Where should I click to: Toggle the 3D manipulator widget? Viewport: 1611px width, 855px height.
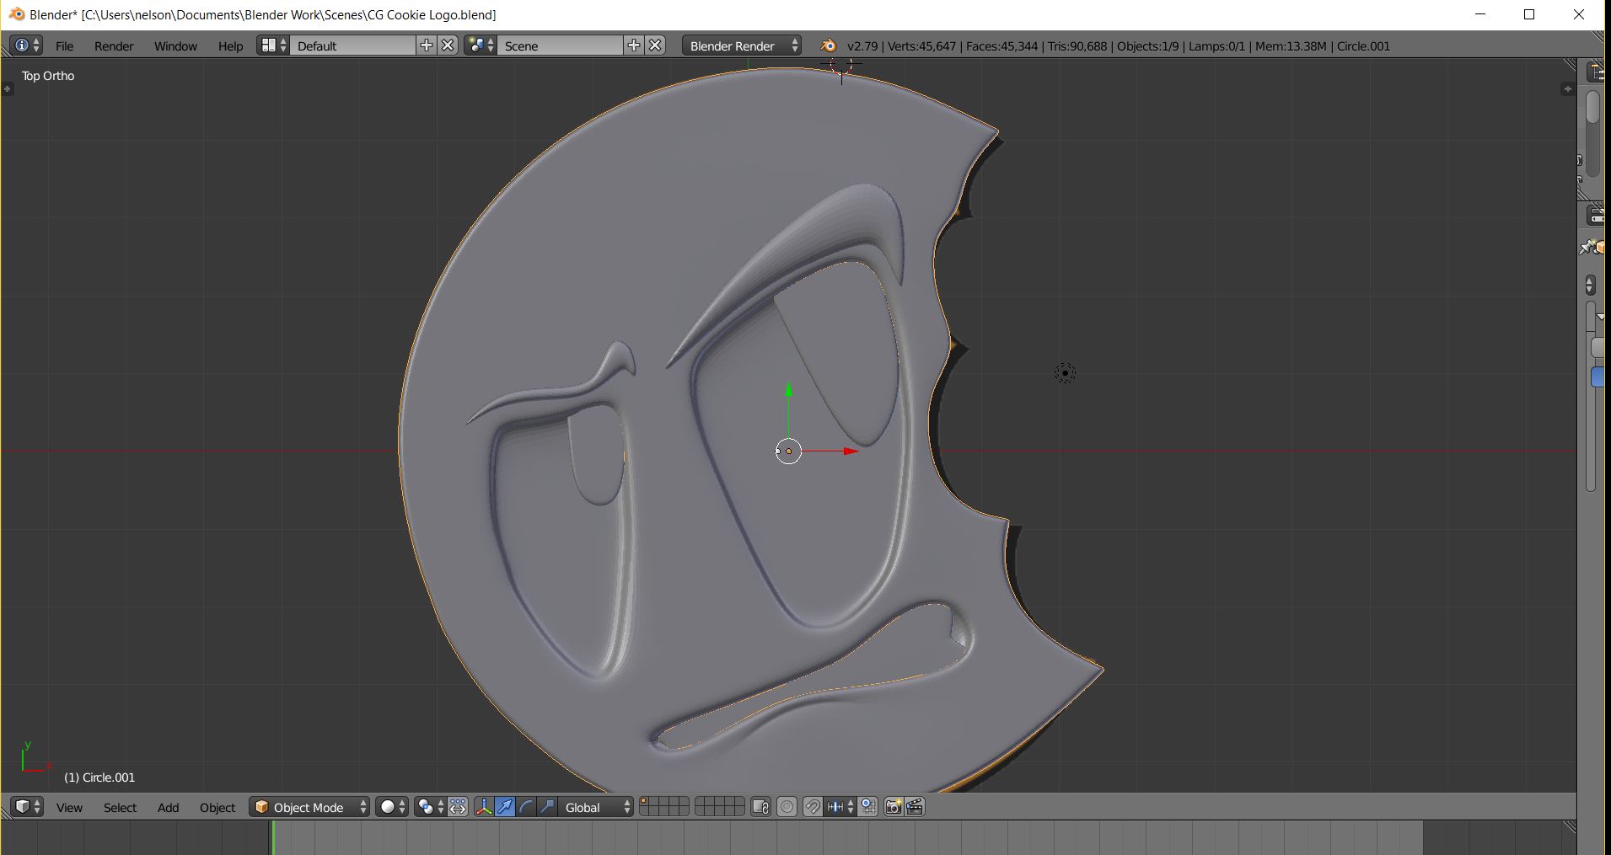(484, 807)
